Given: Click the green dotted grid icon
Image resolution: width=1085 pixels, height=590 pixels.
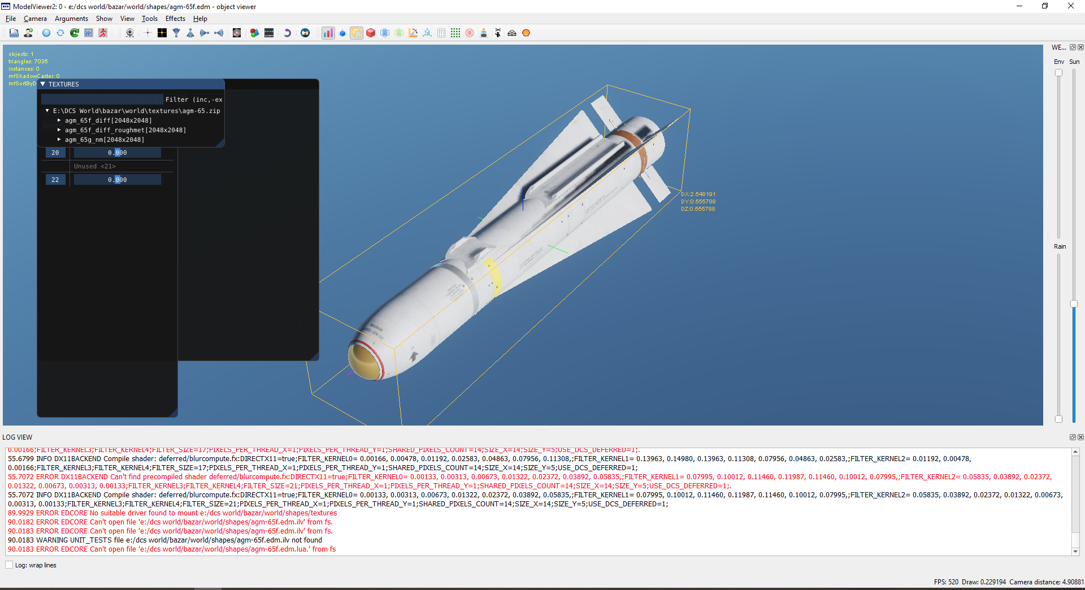Looking at the screenshot, I should coord(455,33).
